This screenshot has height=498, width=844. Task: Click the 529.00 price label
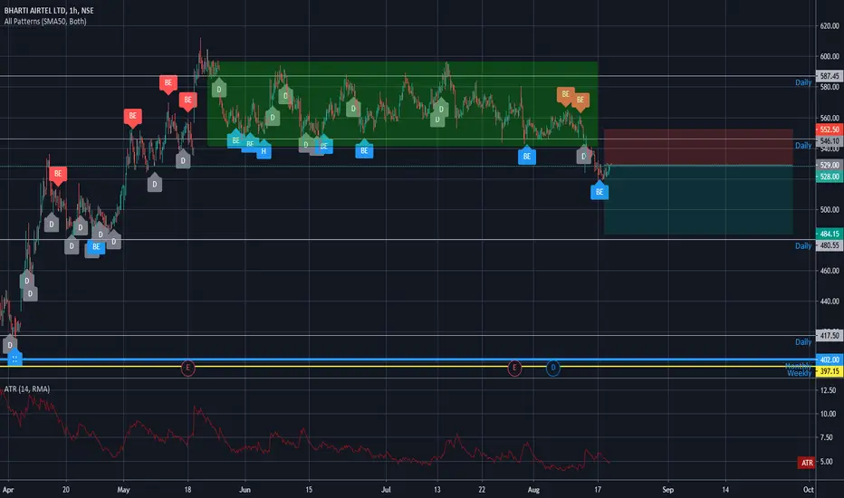pyautogui.click(x=830, y=166)
